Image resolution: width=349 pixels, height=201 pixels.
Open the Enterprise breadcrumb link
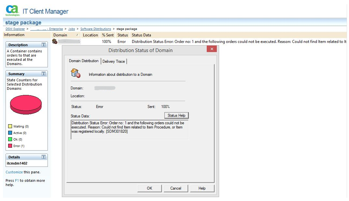(47, 29)
